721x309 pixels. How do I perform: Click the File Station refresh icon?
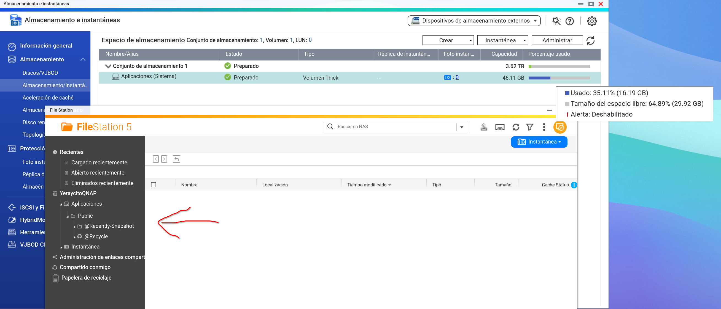(516, 127)
